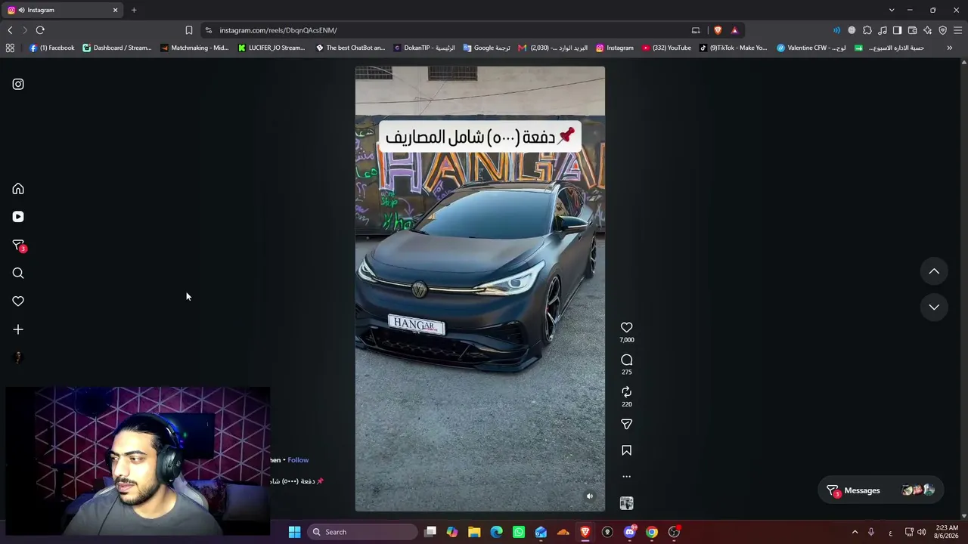Viewport: 968px width, 544px height.
Task: Click the address bar URL field
Action: [x=454, y=30]
